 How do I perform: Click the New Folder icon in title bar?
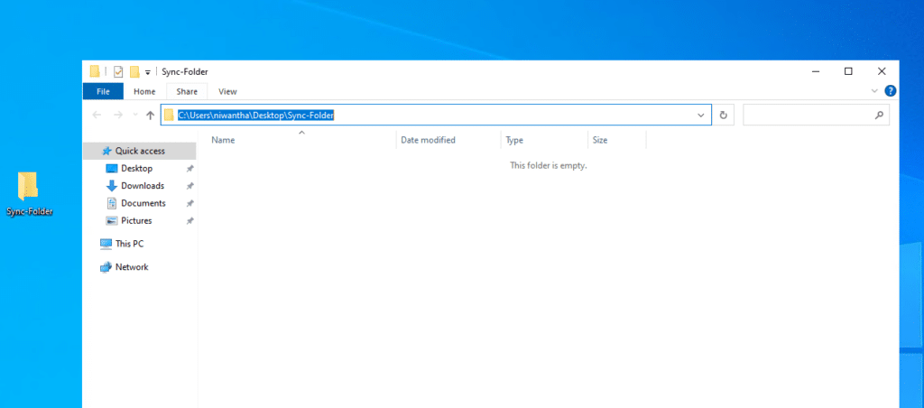click(x=134, y=71)
